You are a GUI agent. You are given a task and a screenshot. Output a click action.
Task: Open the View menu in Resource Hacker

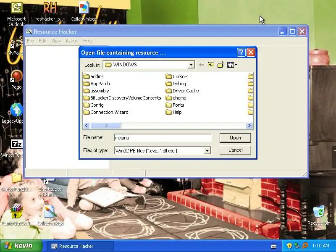(x=56, y=41)
